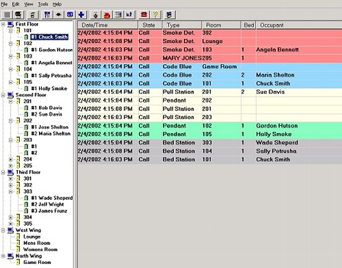Click the red telephone toolbar icon

click(144, 15)
